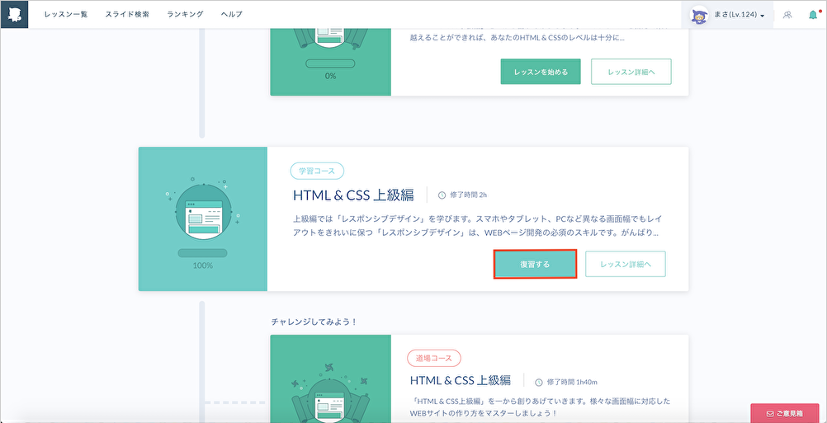Go to ランキング page
This screenshot has width=827, height=423.
(185, 15)
